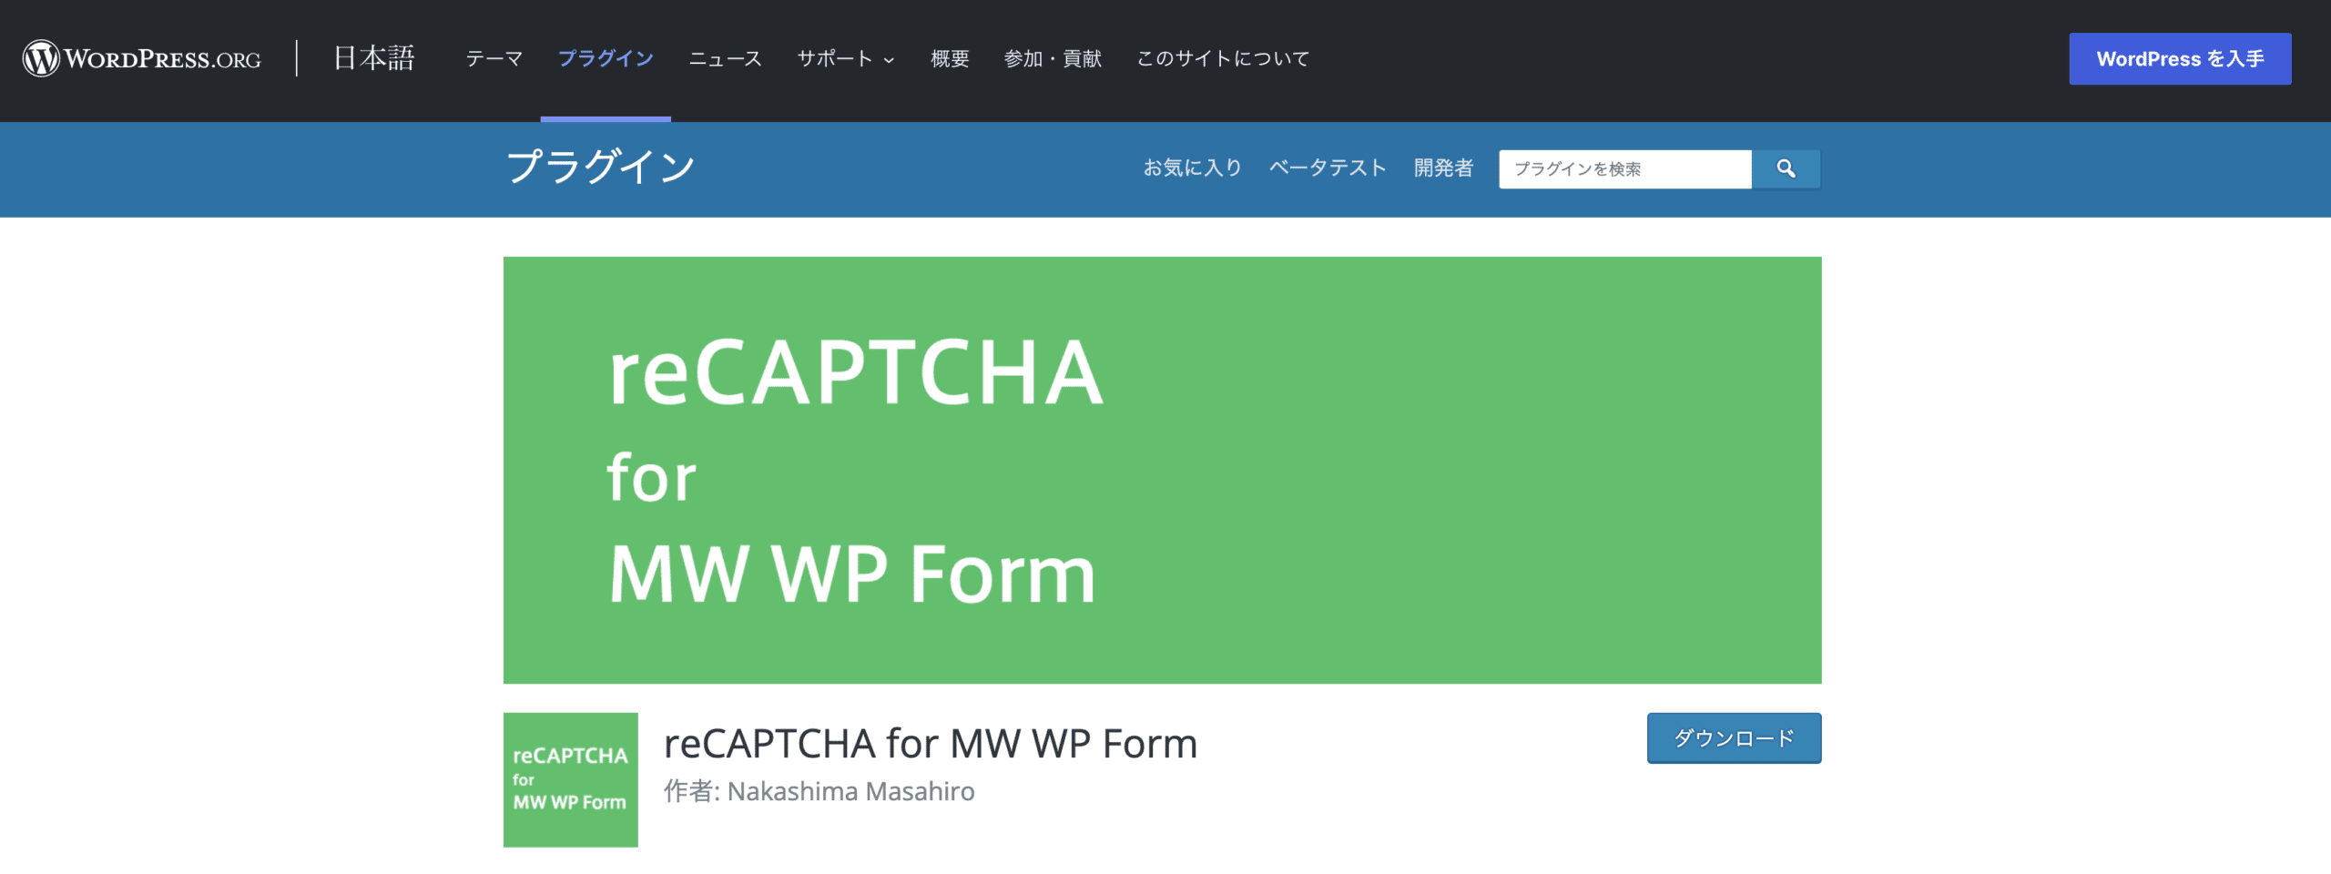Open the テーマ section
This screenshot has width=2331, height=874.
pos(494,57)
